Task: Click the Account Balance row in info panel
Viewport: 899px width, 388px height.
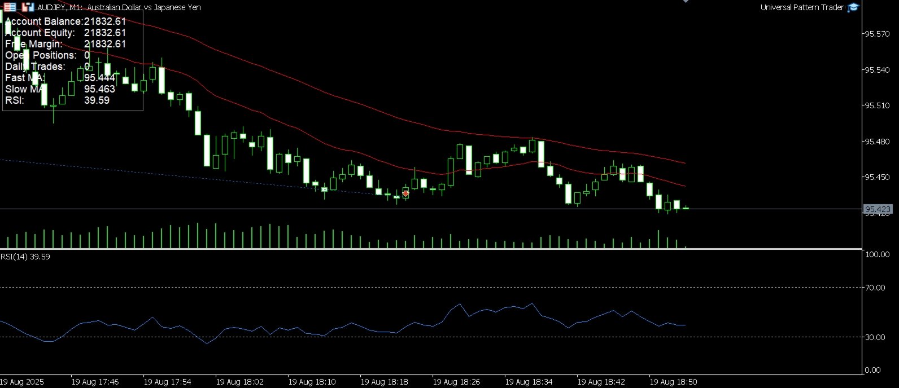Action: 66,21
